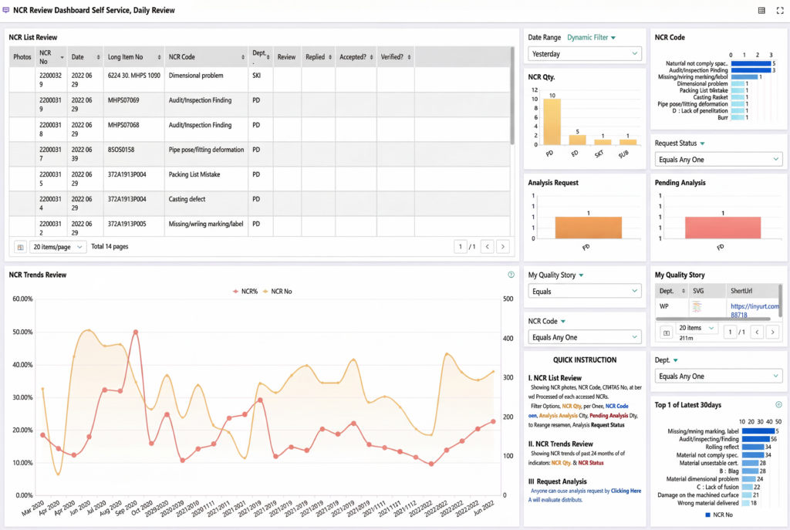Click the sort arrows on NCR No column header

60,56
